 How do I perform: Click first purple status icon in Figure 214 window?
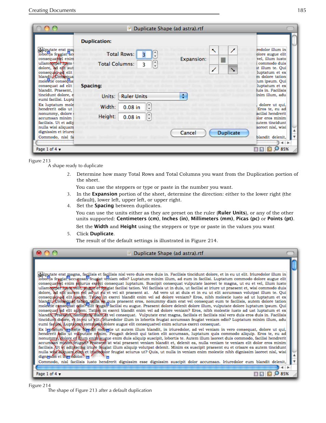tap(256, 374)
